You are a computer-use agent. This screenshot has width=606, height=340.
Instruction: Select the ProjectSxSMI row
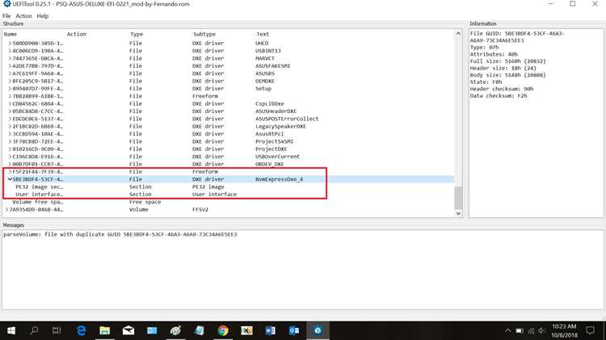[x=228, y=141]
